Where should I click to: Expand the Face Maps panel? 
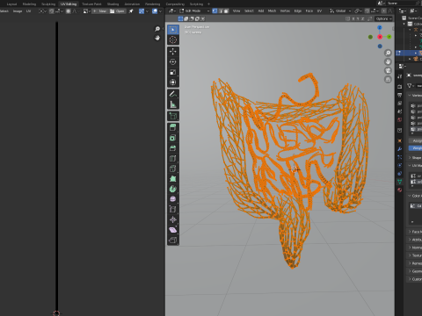pyautogui.click(x=415, y=232)
